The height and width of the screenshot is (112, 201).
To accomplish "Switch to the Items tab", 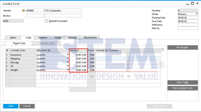I will [x=13, y=38].
